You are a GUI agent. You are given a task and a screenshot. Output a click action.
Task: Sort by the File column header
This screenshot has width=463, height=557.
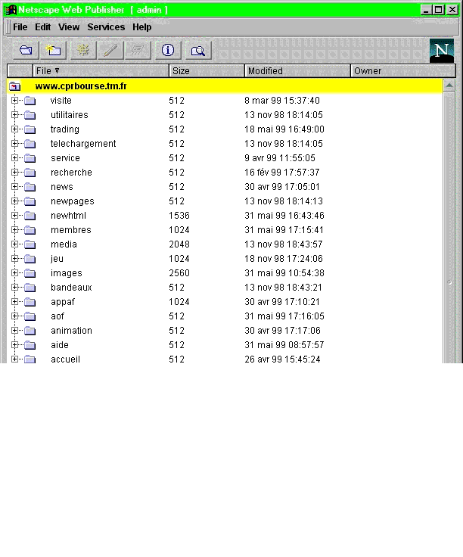tap(101, 71)
